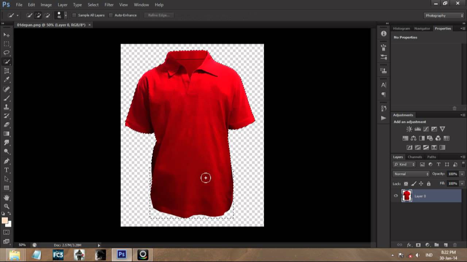Open the Select menu
This screenshot has height=262, width=467.
[x=93, y=5]
